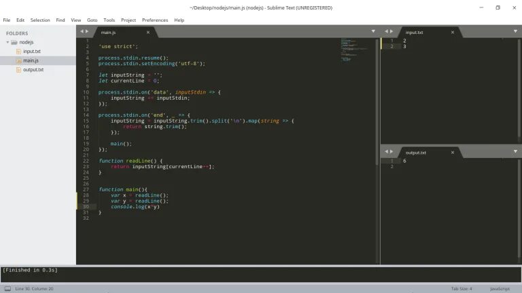Screen dimensions: 522x293
Task: Go to previous tab in output.txt pane
Action: [x=386, y=151]
